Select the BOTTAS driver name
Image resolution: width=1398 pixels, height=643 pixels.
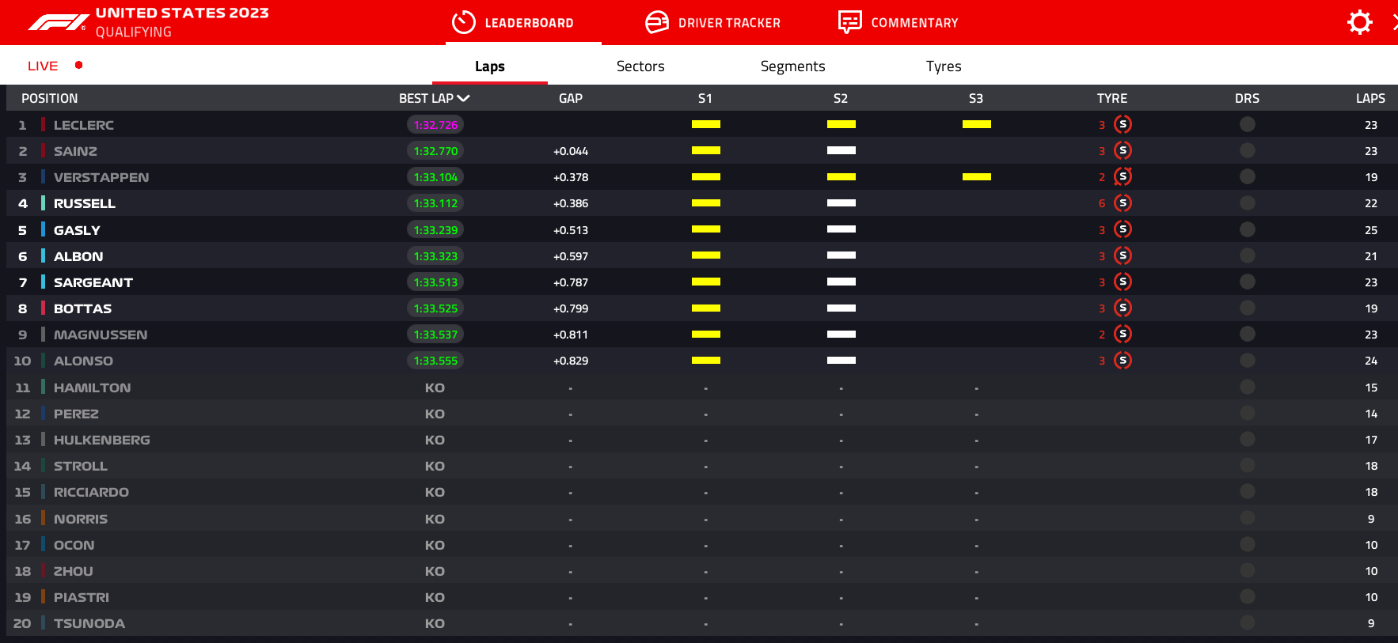pos(82,308)
